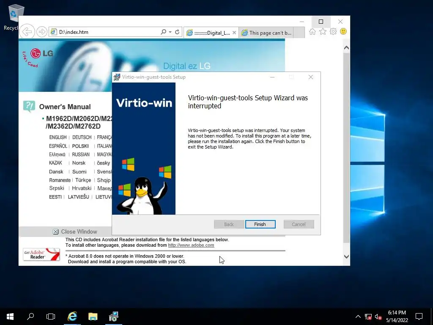Select the Dansk manual link

click(x=56, y=172)
